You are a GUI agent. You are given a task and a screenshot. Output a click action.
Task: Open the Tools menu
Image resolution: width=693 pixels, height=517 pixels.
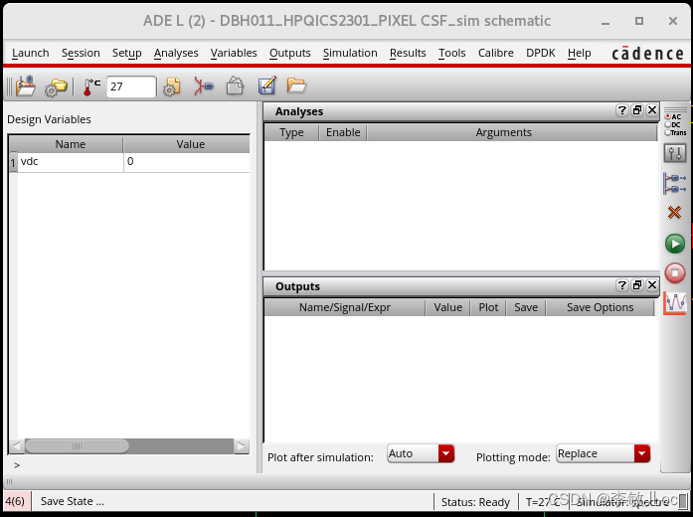(451, 53)
